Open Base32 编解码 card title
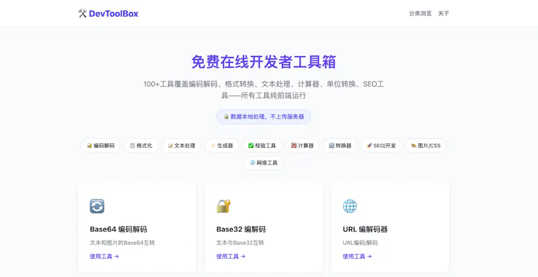538x277 pixels. [x=241, y=229]
